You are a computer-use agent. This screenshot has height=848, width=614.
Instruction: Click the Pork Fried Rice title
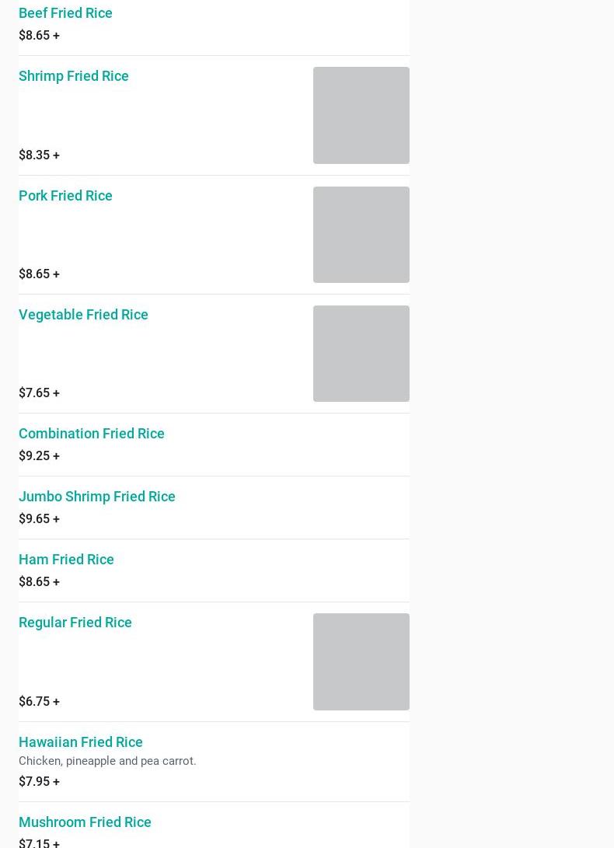[x=65, y=196]
